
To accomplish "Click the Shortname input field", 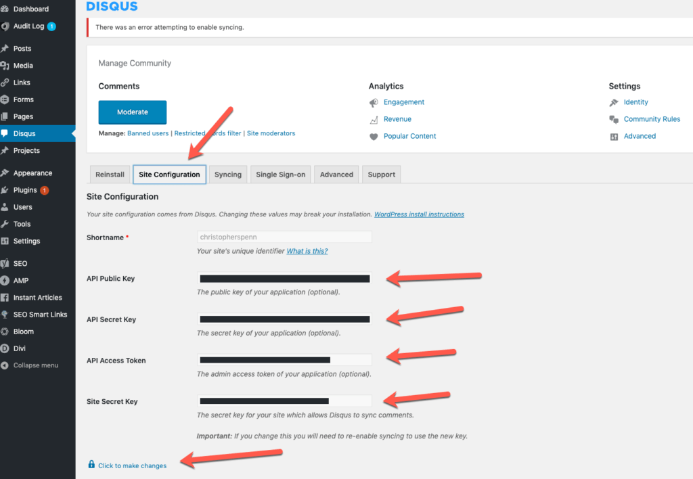I will [x=284, y=237].
